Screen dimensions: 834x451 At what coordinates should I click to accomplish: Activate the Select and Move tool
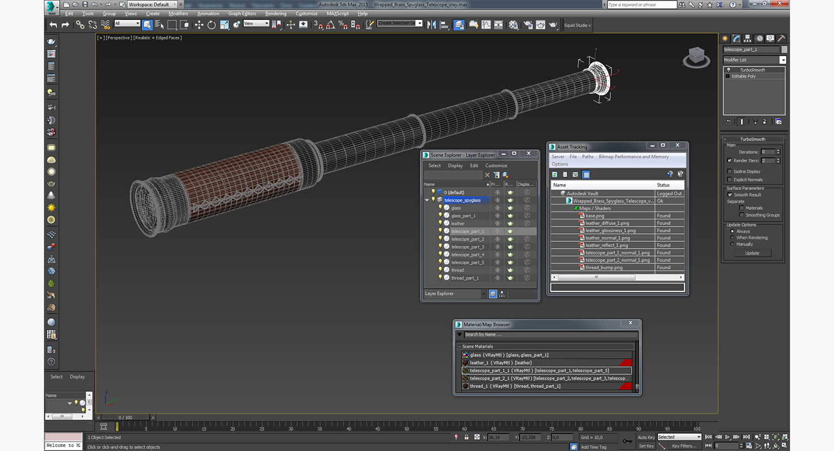click(199, 25)
